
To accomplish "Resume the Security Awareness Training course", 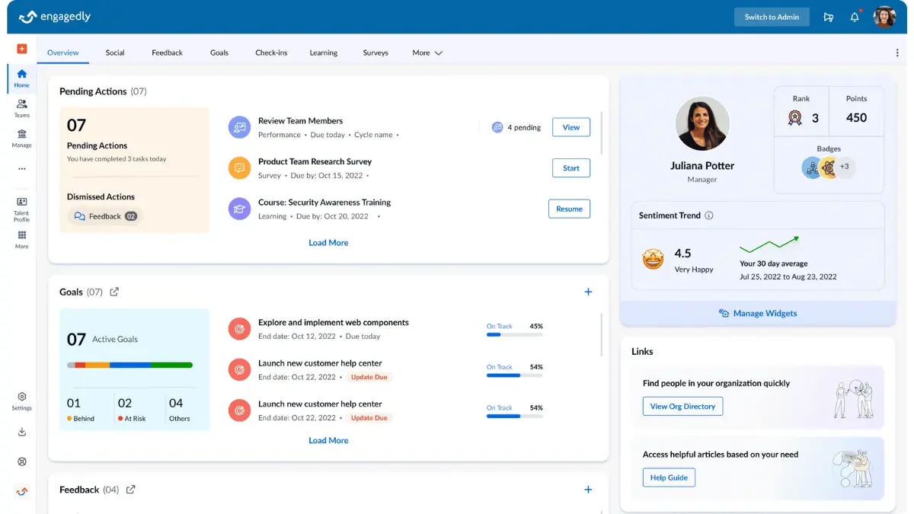I will tap(569, 209).
